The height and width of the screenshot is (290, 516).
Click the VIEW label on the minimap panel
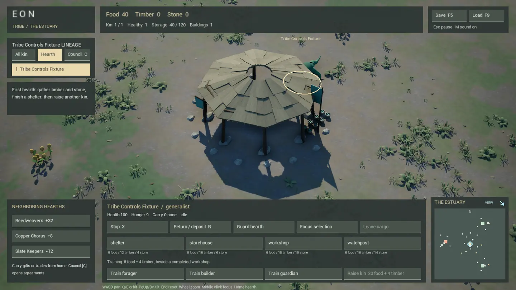489,203
